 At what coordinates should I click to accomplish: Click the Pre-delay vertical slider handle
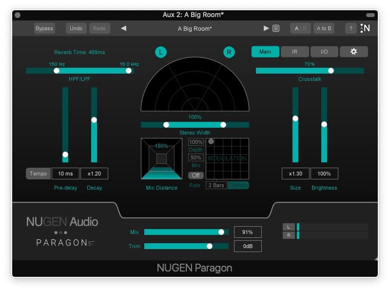65,155
